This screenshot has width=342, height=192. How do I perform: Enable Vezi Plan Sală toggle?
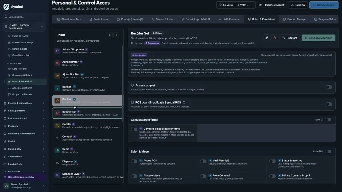(x=203, y=161)
